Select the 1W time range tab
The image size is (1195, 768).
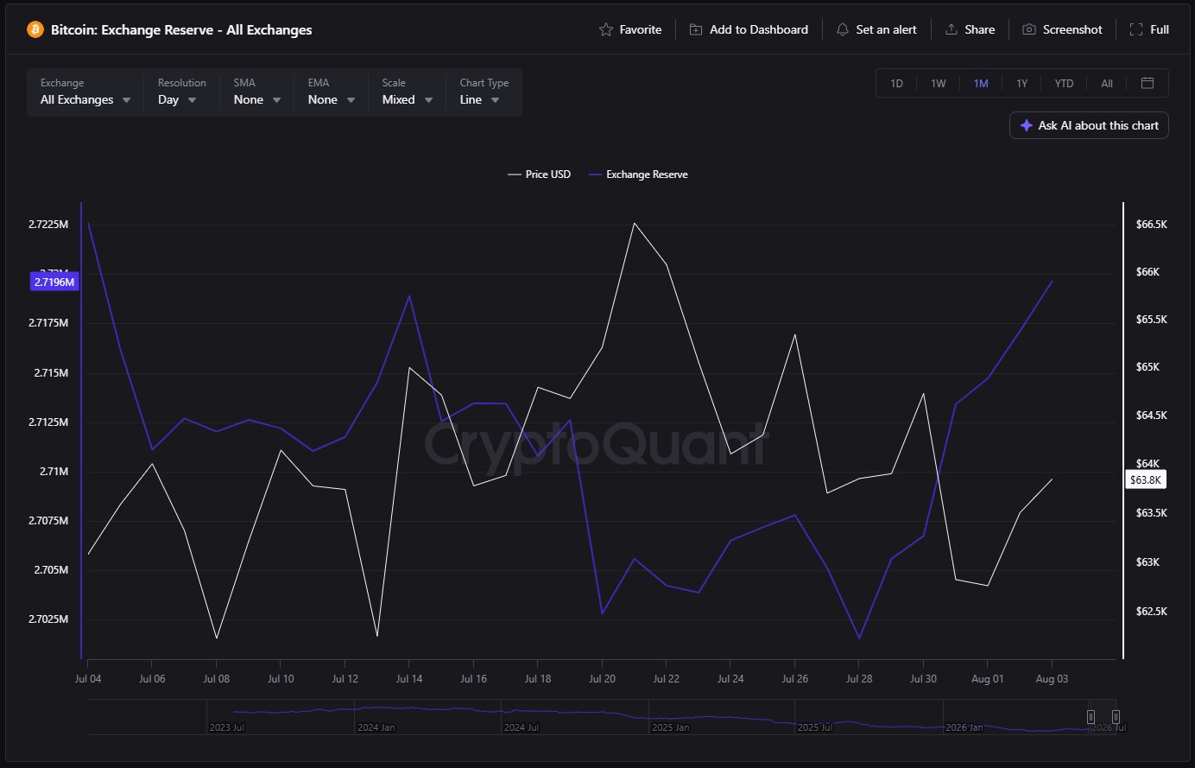pos(939,84)
